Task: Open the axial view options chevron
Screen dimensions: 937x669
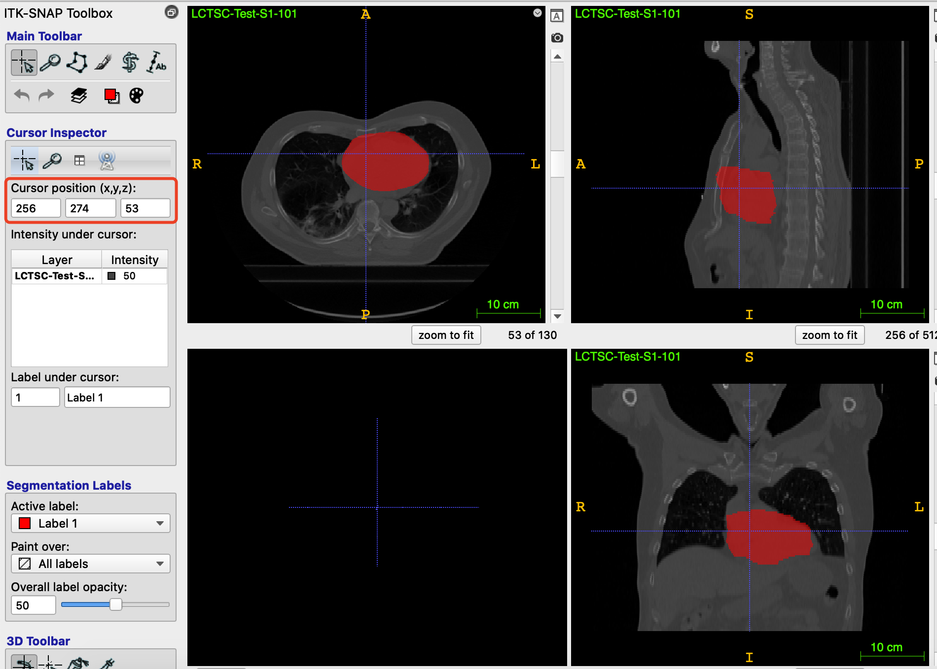Action: pyautogui.click(x=537, y=13)
